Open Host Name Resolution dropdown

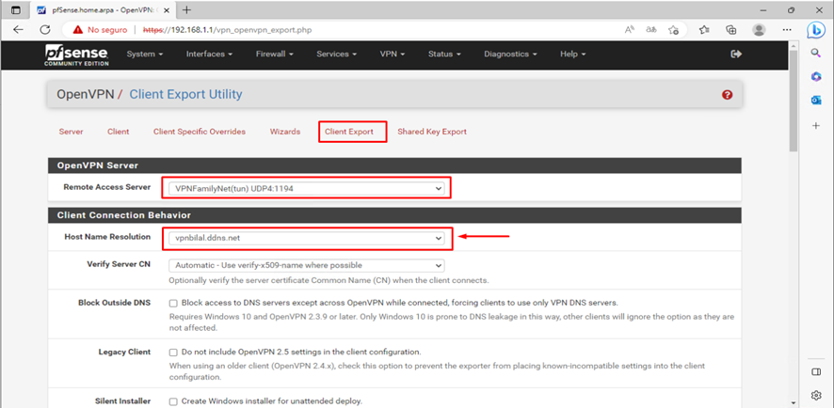306,239
